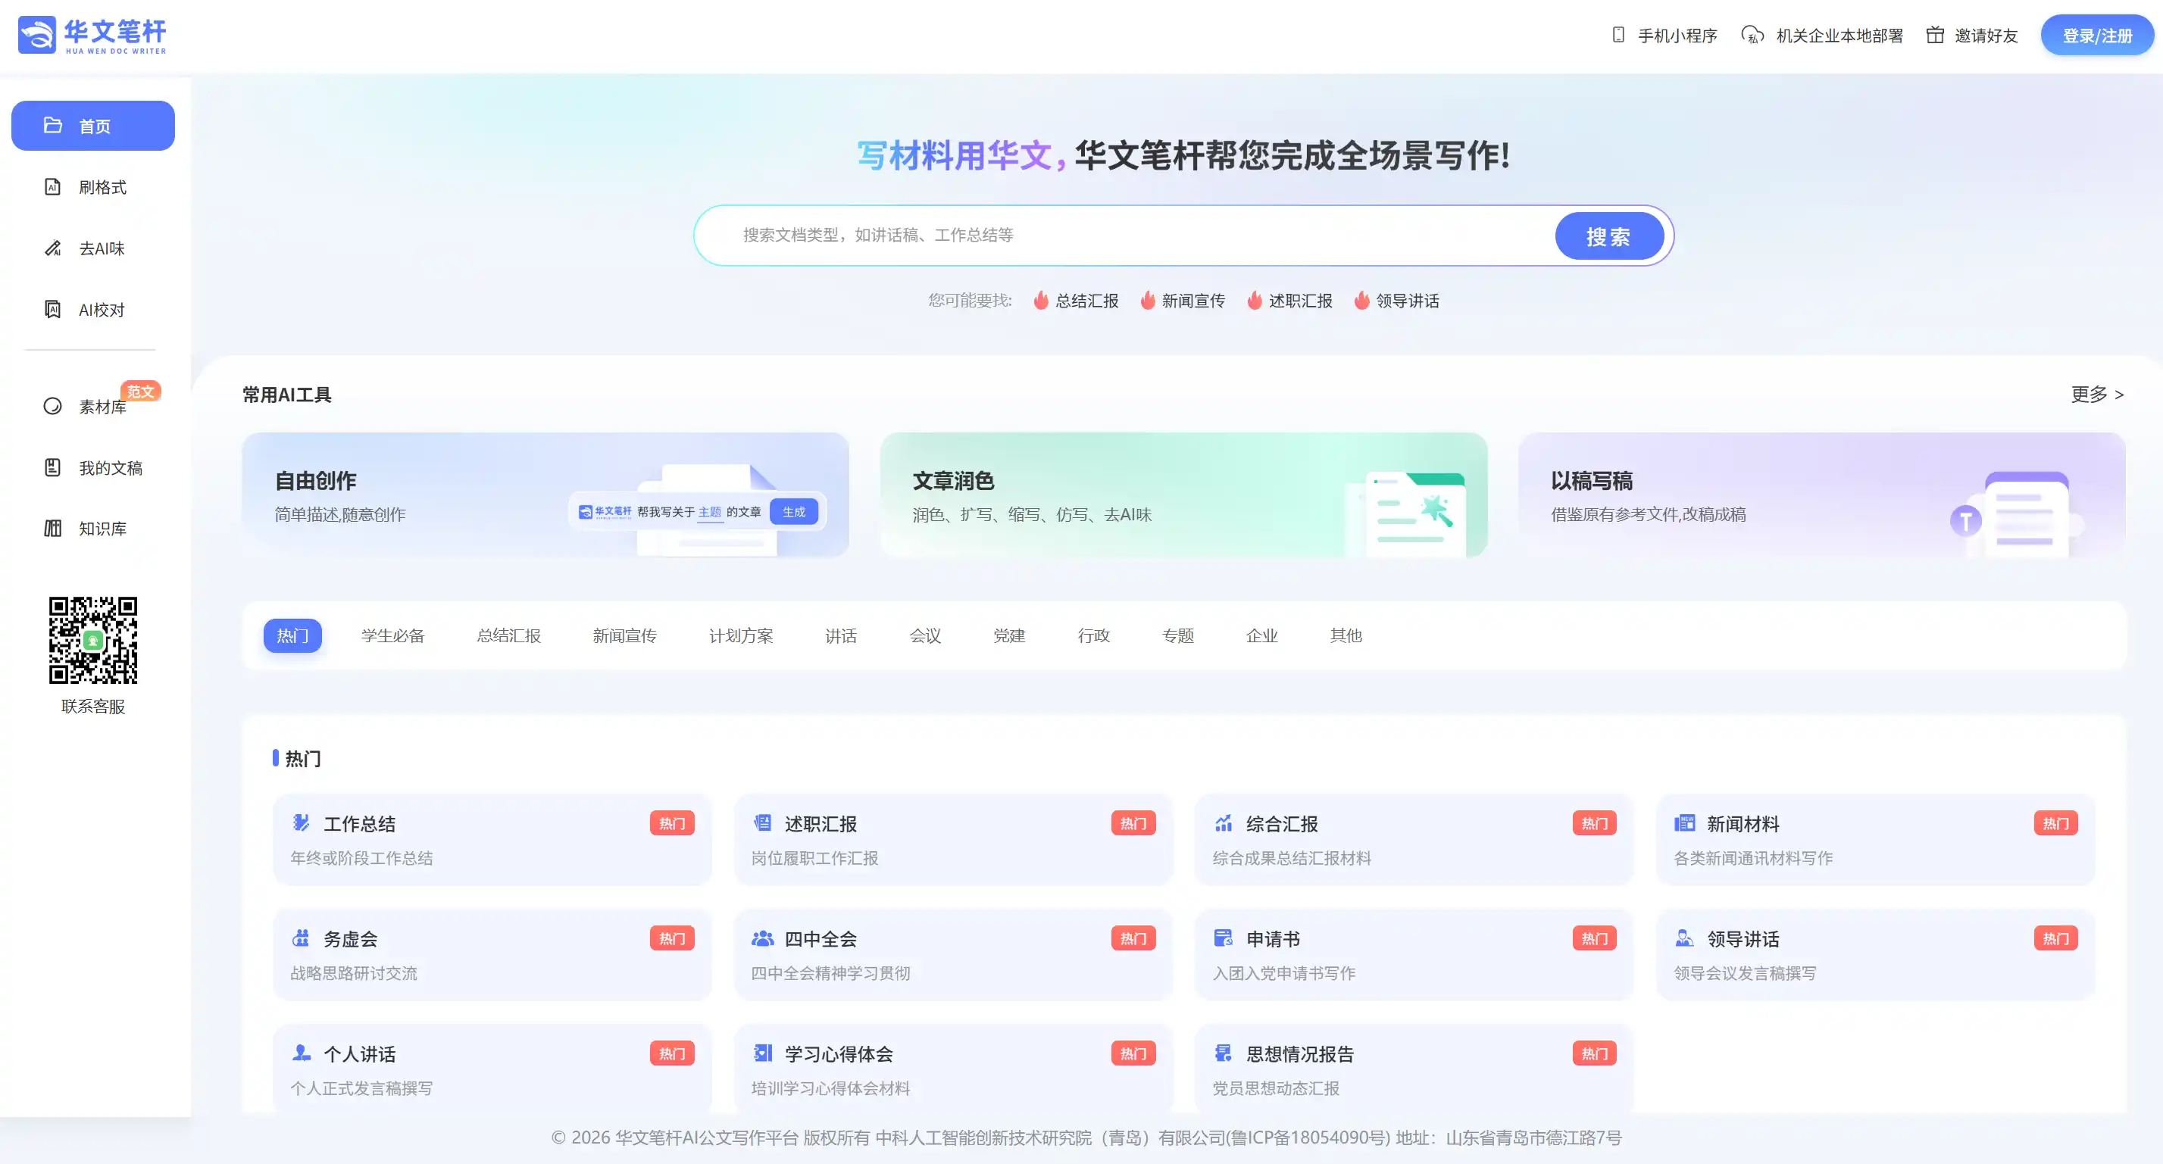Viewport: 2163px width, 1164px height.
Task: Open 我的文稿 document icon
Action: [53, 467]
